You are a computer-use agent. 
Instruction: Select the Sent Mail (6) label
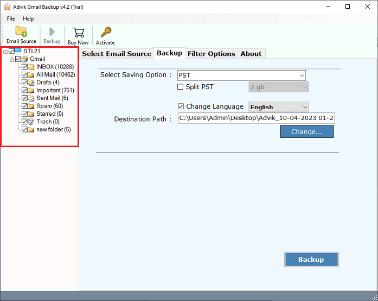[x=52, y=98]
